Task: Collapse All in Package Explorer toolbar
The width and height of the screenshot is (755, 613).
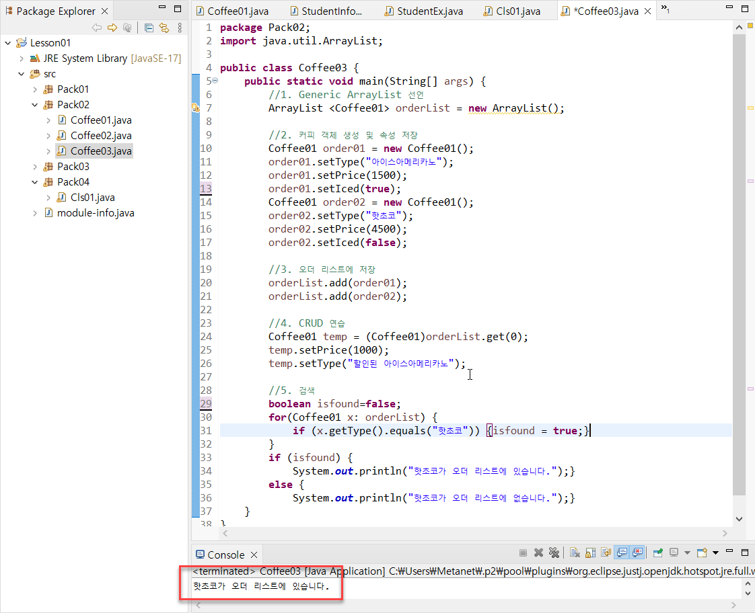Action: coord(149,28)
